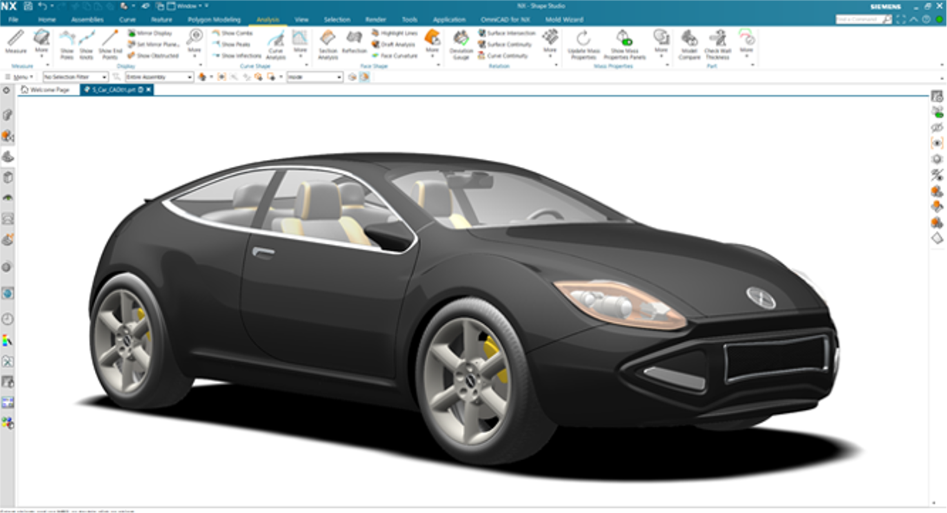Run the Reflection analysis
This screenshot has height=513, width=947.
[x=354, y=43]
